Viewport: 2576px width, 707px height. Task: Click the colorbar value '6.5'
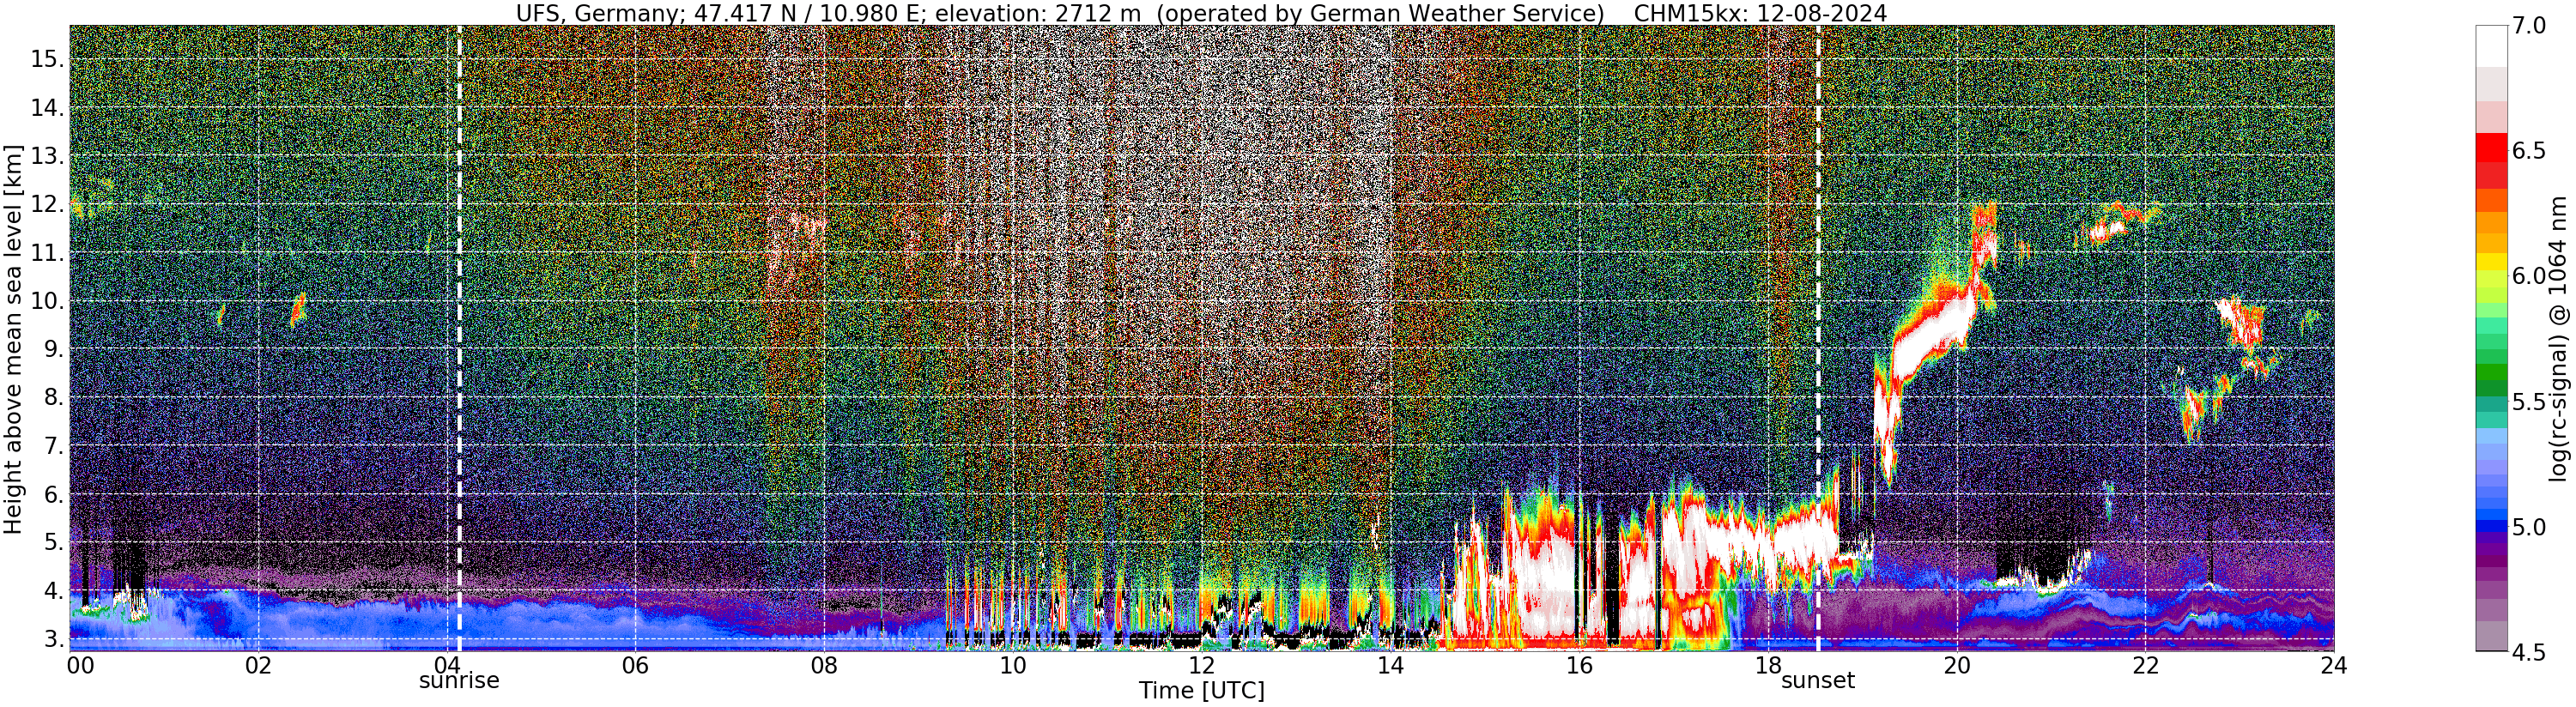pos(2529,152)
